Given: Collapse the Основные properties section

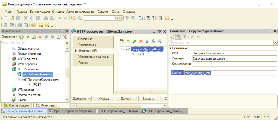Looking at the screenshot, I should (170, 48).
